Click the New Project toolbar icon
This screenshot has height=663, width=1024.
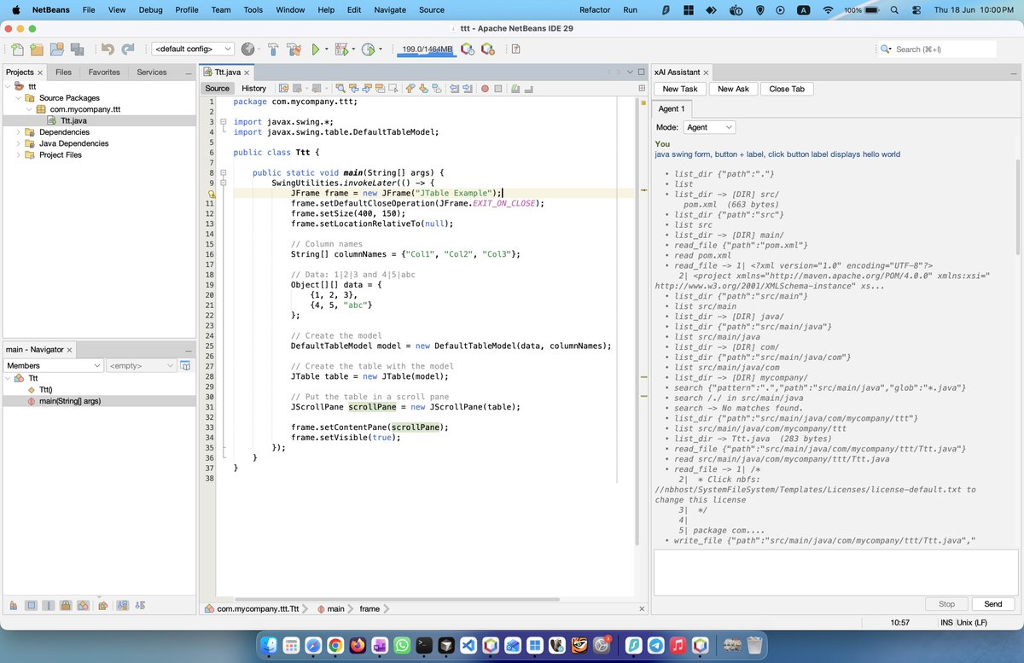click(36, 49)
